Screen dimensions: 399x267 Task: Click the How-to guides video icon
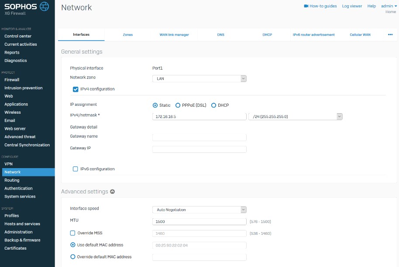click(x=306, y=6)
